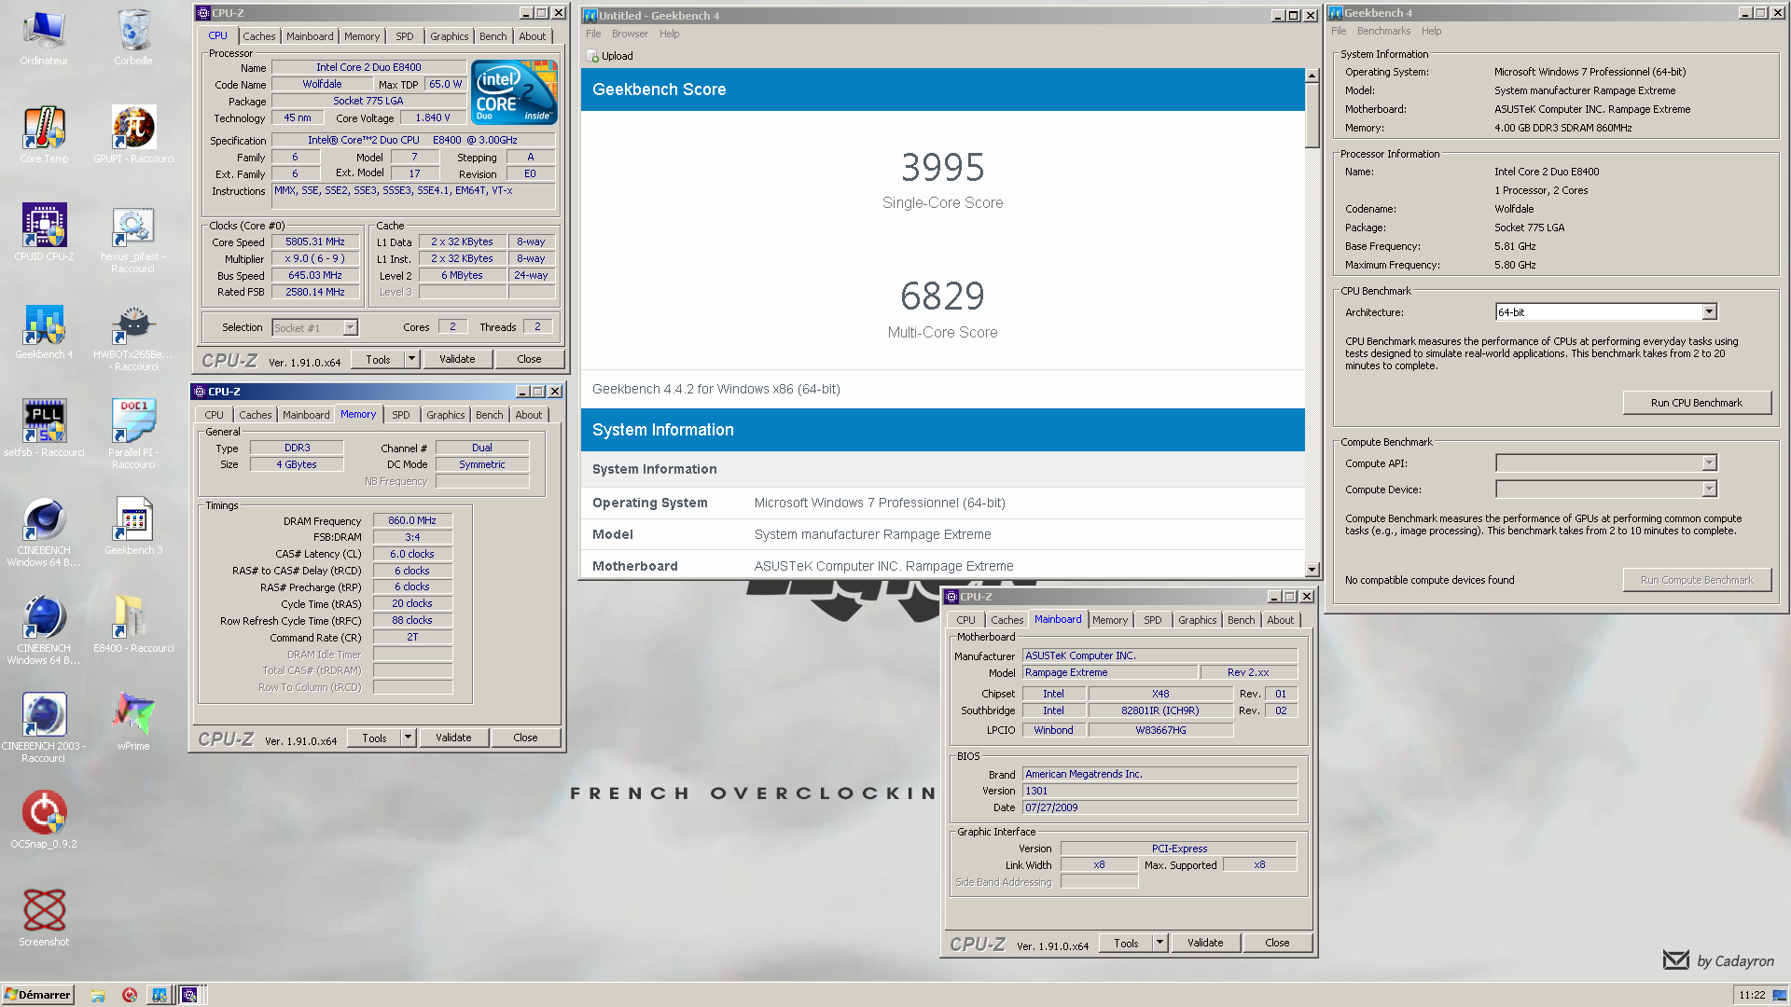
Task: Launch Core Temp desktop shortcut
Action: click(44, 135)
